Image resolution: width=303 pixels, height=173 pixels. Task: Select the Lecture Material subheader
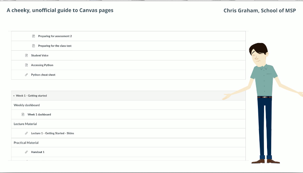tap(25, 124)
